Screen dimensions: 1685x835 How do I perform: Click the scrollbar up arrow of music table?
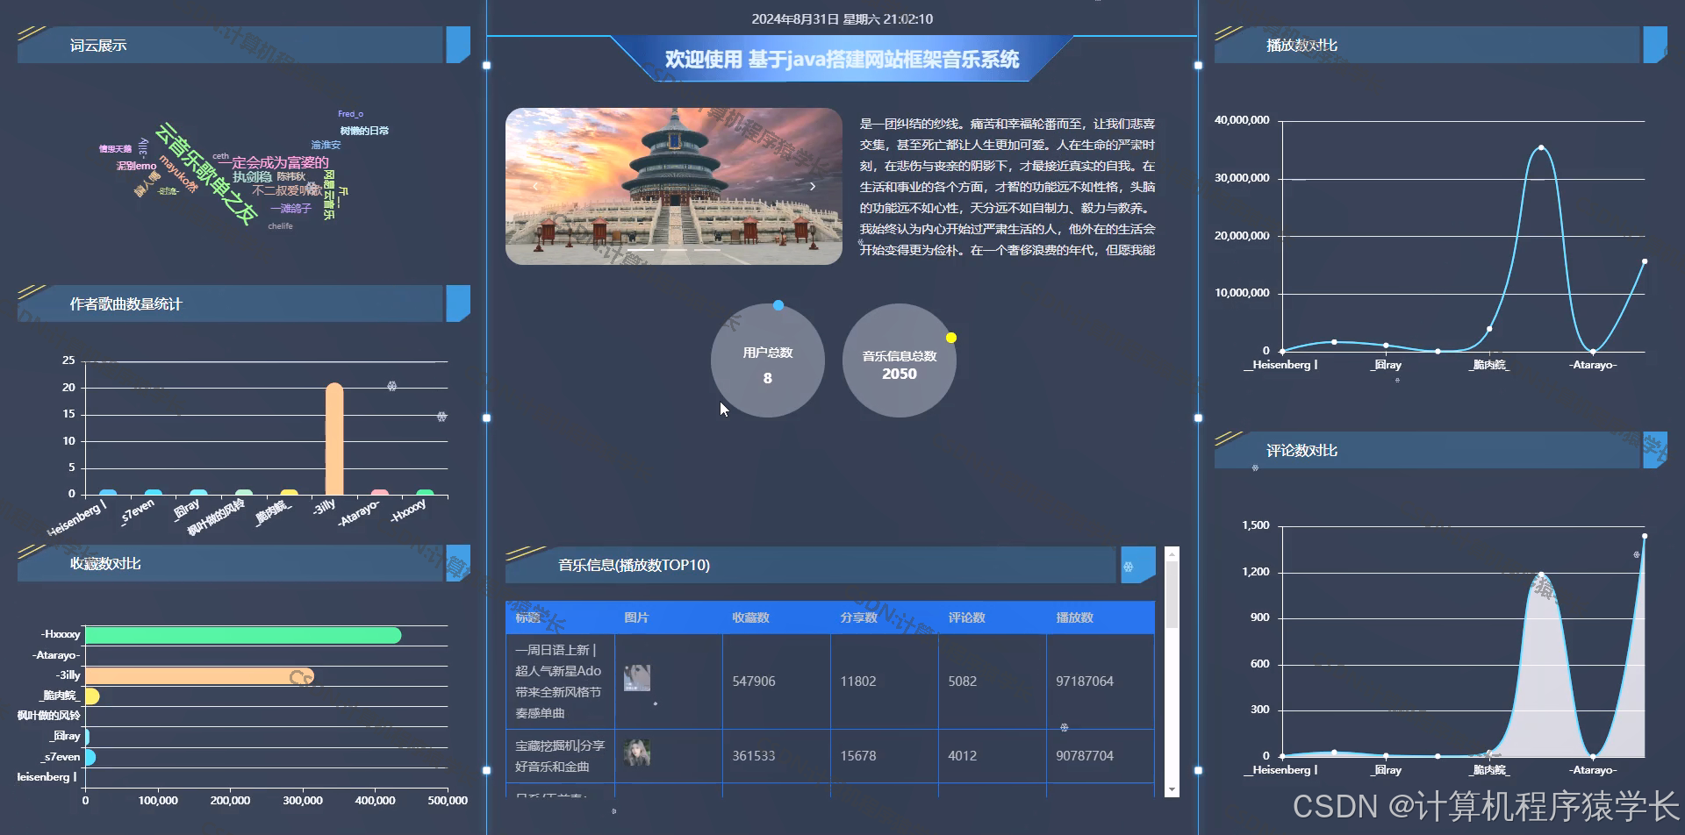[x=1172, y=554]
